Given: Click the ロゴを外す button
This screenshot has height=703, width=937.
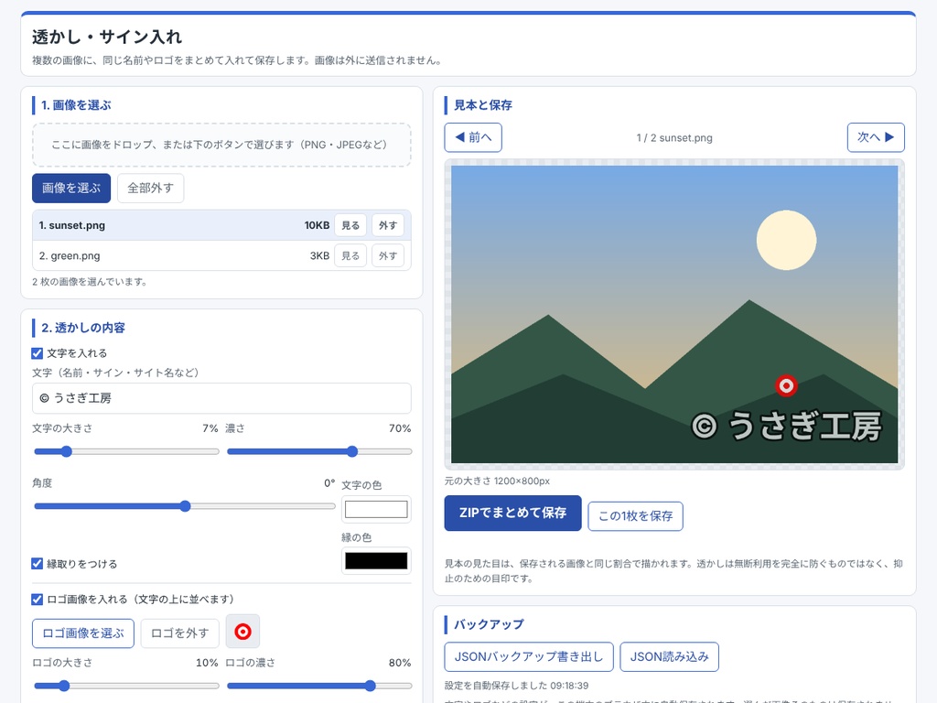Looking at the screenshot, I should tap(180, 633).
